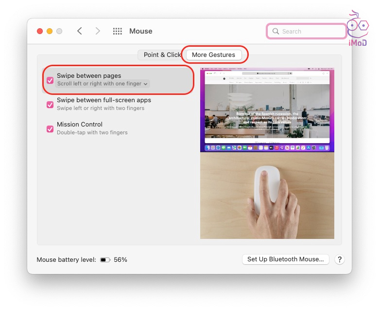Viewport: 379px width, 310px height.
Task: Disable the Swipe between pages checkbox
Action: pos(50,80)
